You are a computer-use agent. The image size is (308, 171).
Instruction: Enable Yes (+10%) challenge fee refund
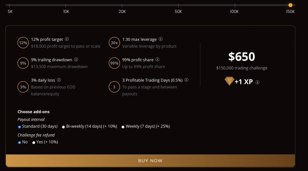click(x=34, y=142)
